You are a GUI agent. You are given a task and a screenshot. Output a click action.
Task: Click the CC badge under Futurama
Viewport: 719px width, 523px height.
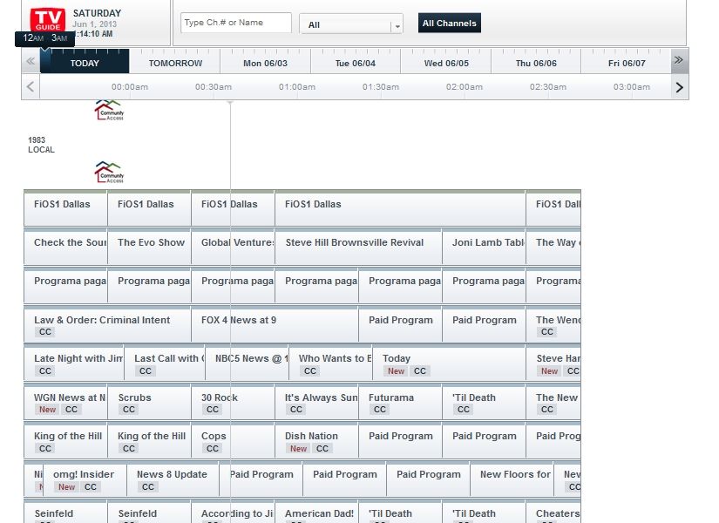[380, 409]
